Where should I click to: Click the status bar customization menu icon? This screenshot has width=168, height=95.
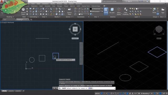coord(167,93)
